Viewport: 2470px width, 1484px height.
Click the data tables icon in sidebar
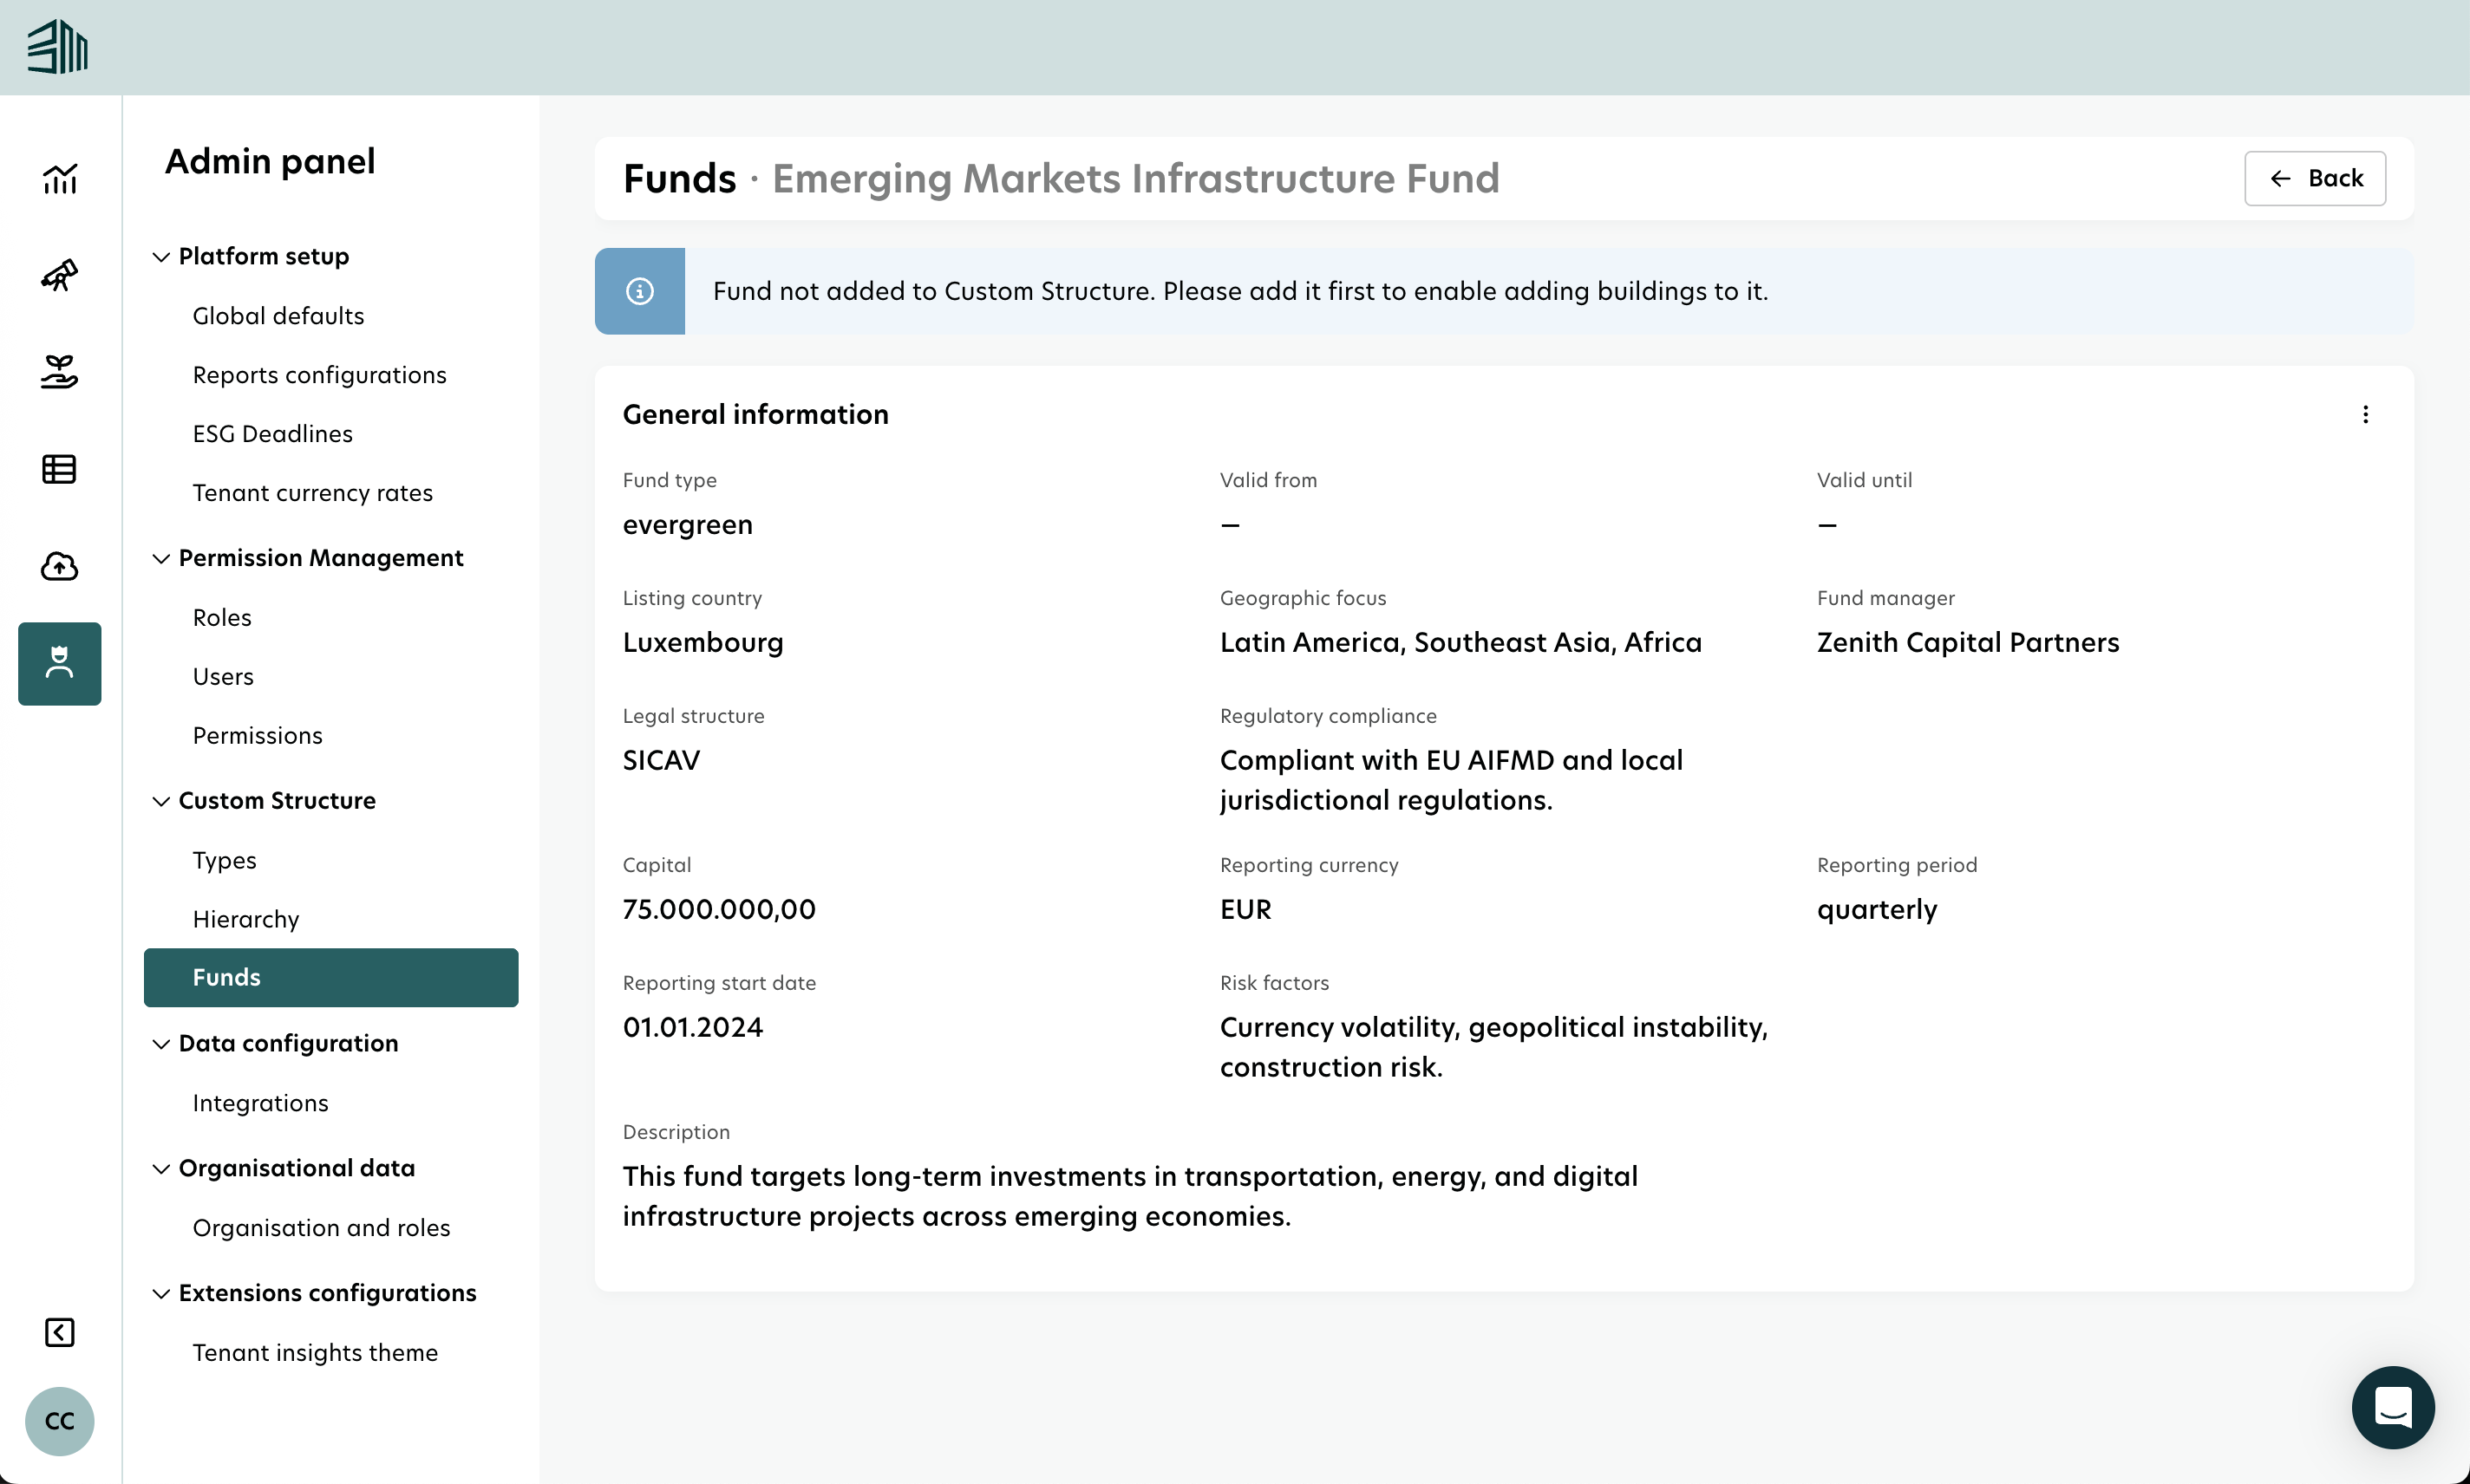(59, 468)
